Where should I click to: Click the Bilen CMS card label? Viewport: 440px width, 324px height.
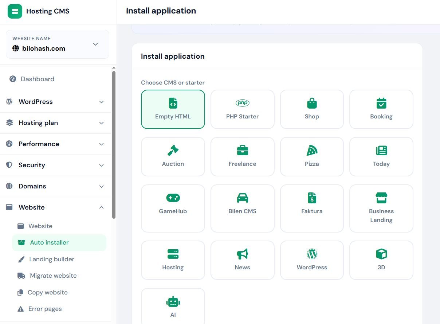243,211
